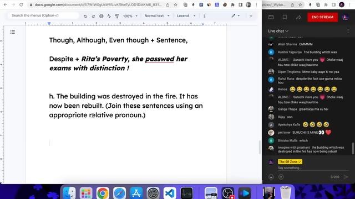Show more toolbar options via three dots
Screen dimensions: 355x199
204,16
